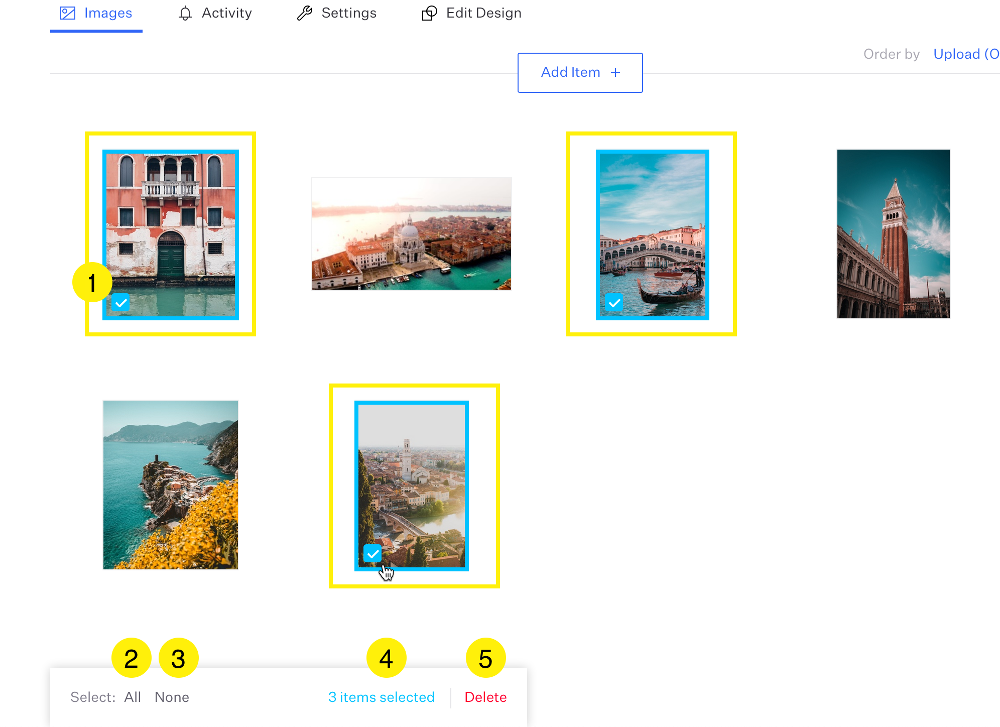Click the plus icon in Add Item
The width and height of the screenshot is (1000, 727).
pyautogui.click(x=615, y=73)
